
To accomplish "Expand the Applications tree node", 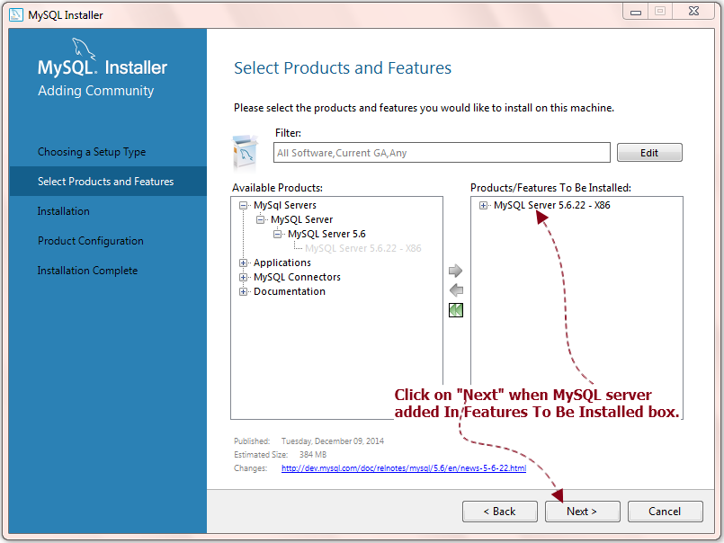I will (x=243, y=263).
